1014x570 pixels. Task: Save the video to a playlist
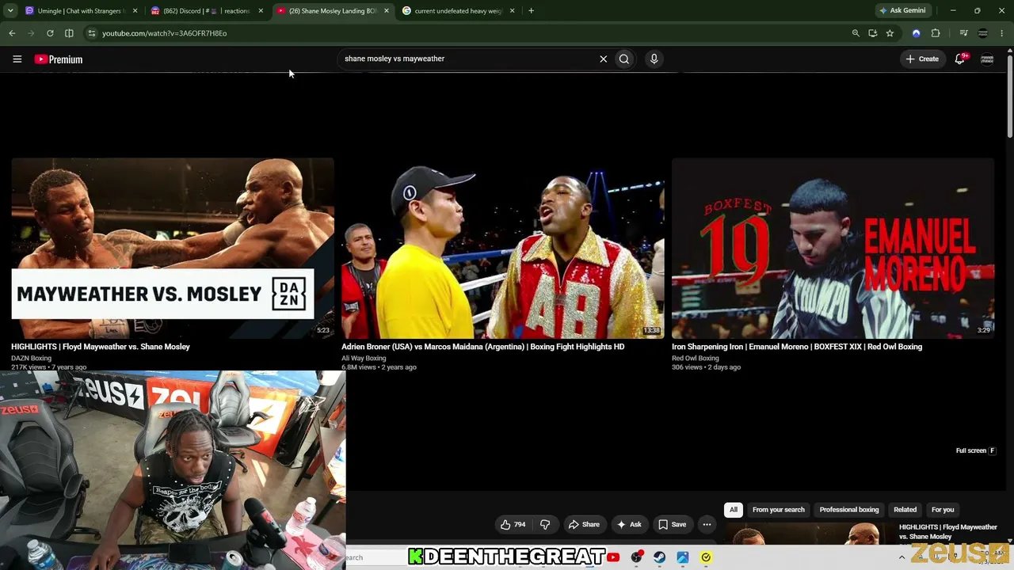click(673, 524)
